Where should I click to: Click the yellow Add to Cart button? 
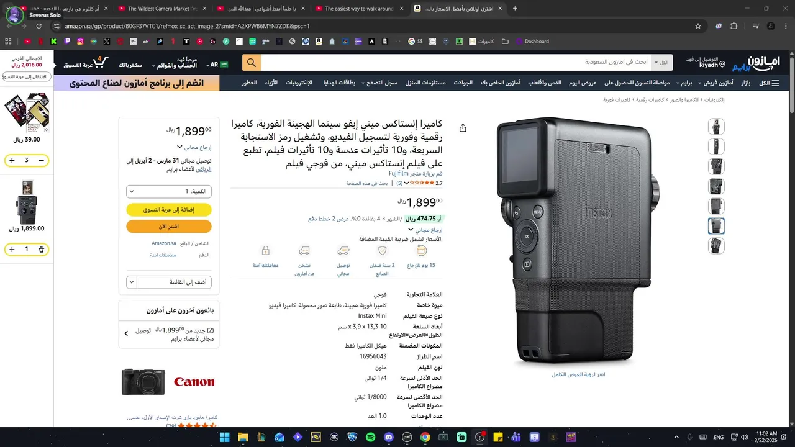click(169, 210)
